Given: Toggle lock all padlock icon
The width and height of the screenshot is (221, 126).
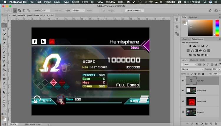Looking at the screenshot, I should (x=203, y=74).
